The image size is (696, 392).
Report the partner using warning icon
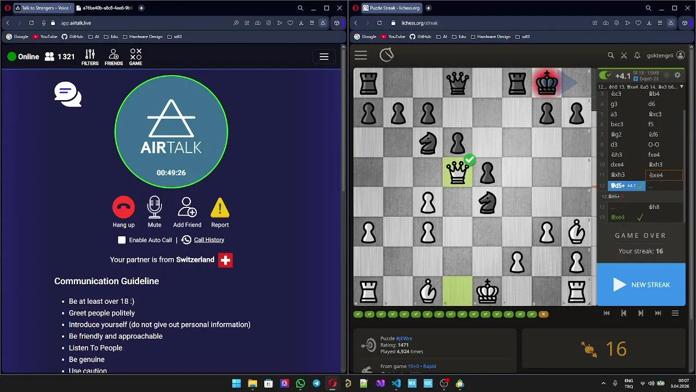[220, 207]
